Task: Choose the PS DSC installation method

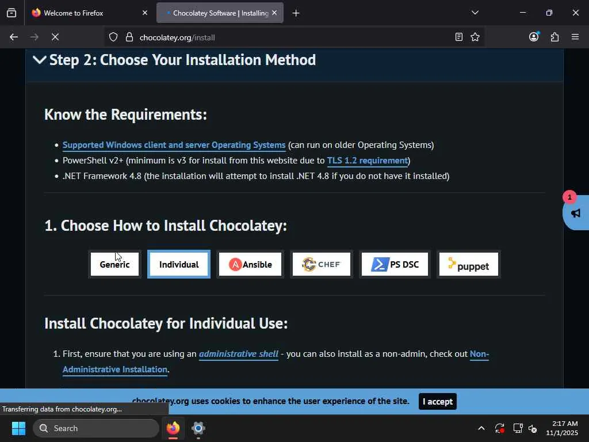Action: coord(395,264)
